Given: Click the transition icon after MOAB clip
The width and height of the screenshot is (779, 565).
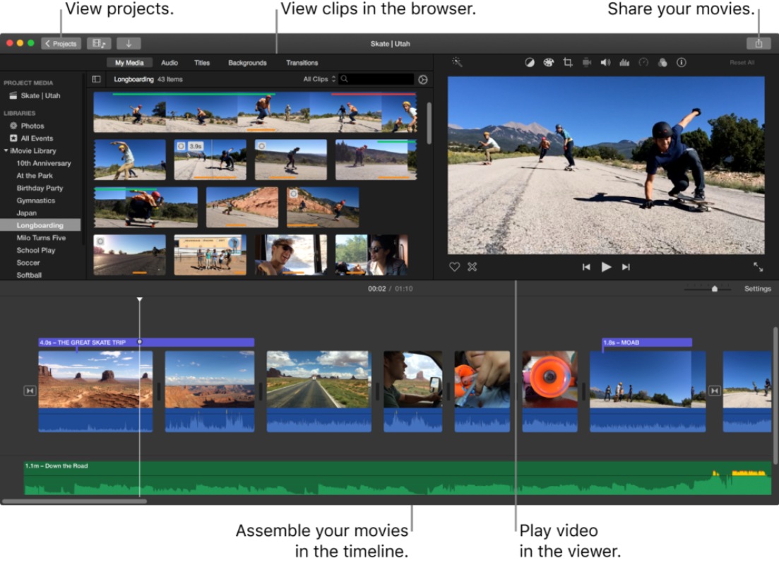Looking at the screenshot, I should click(715, 391).
